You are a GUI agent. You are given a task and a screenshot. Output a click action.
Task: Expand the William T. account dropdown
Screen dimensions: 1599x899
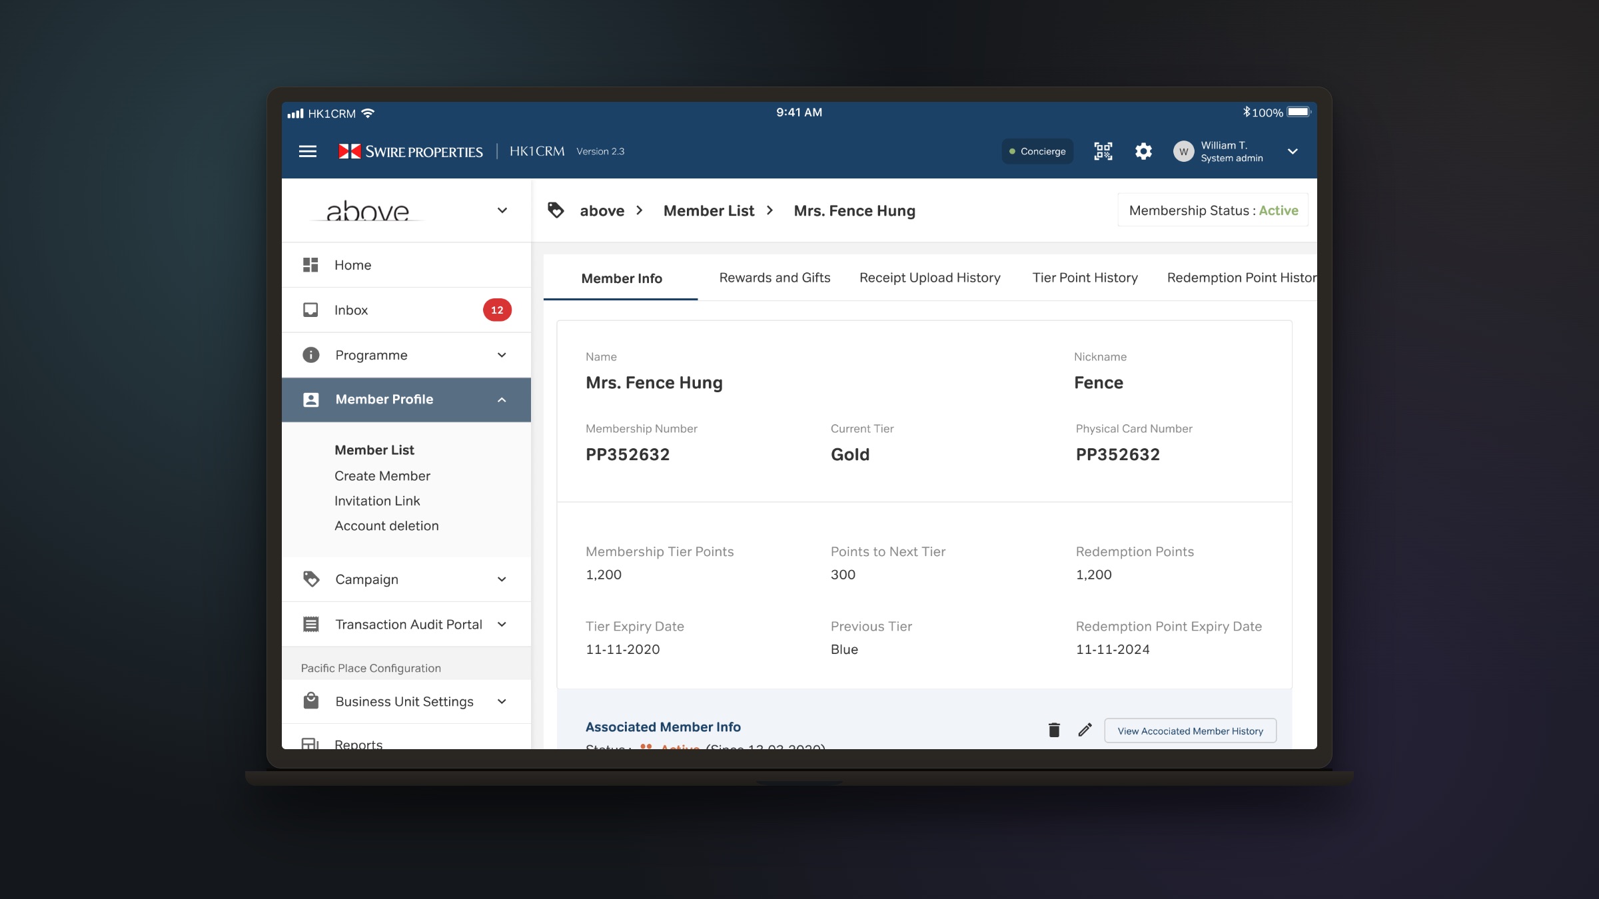[x=1293, y=151]
